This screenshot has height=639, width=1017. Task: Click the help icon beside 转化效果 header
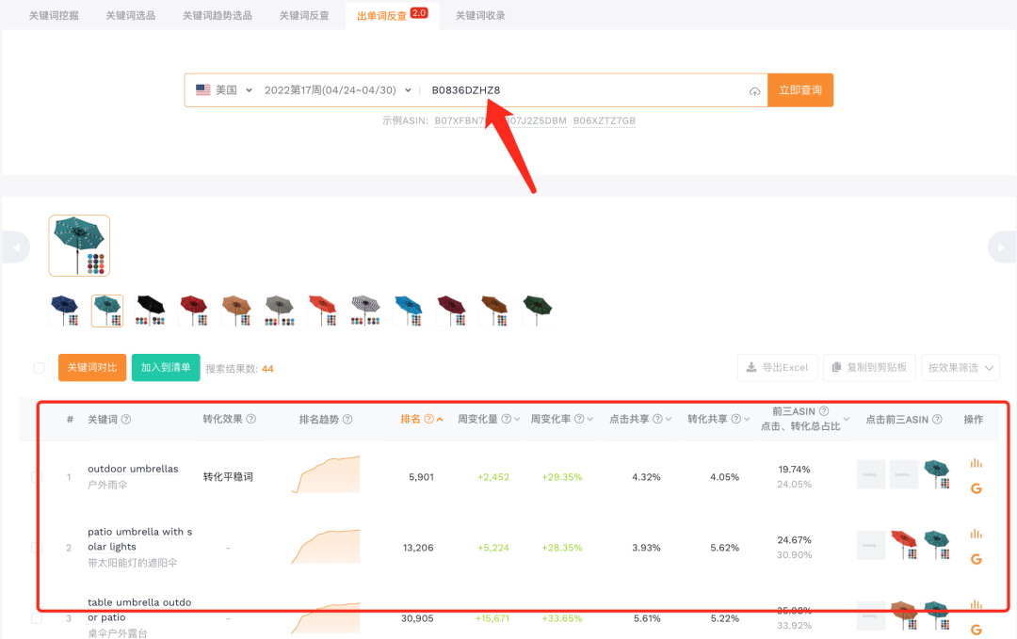point(250,420)
